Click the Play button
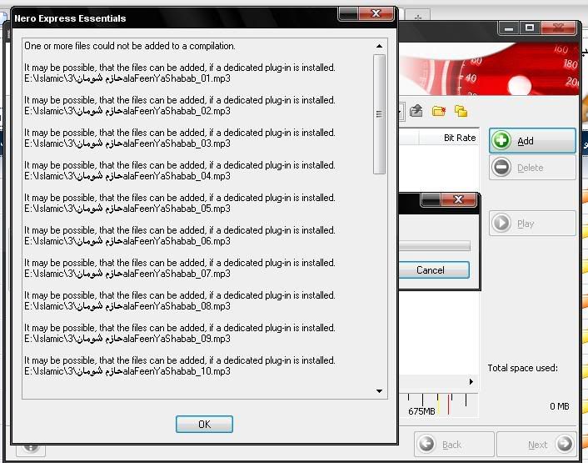This screenshot has height=463, width=588. [532, 223]
